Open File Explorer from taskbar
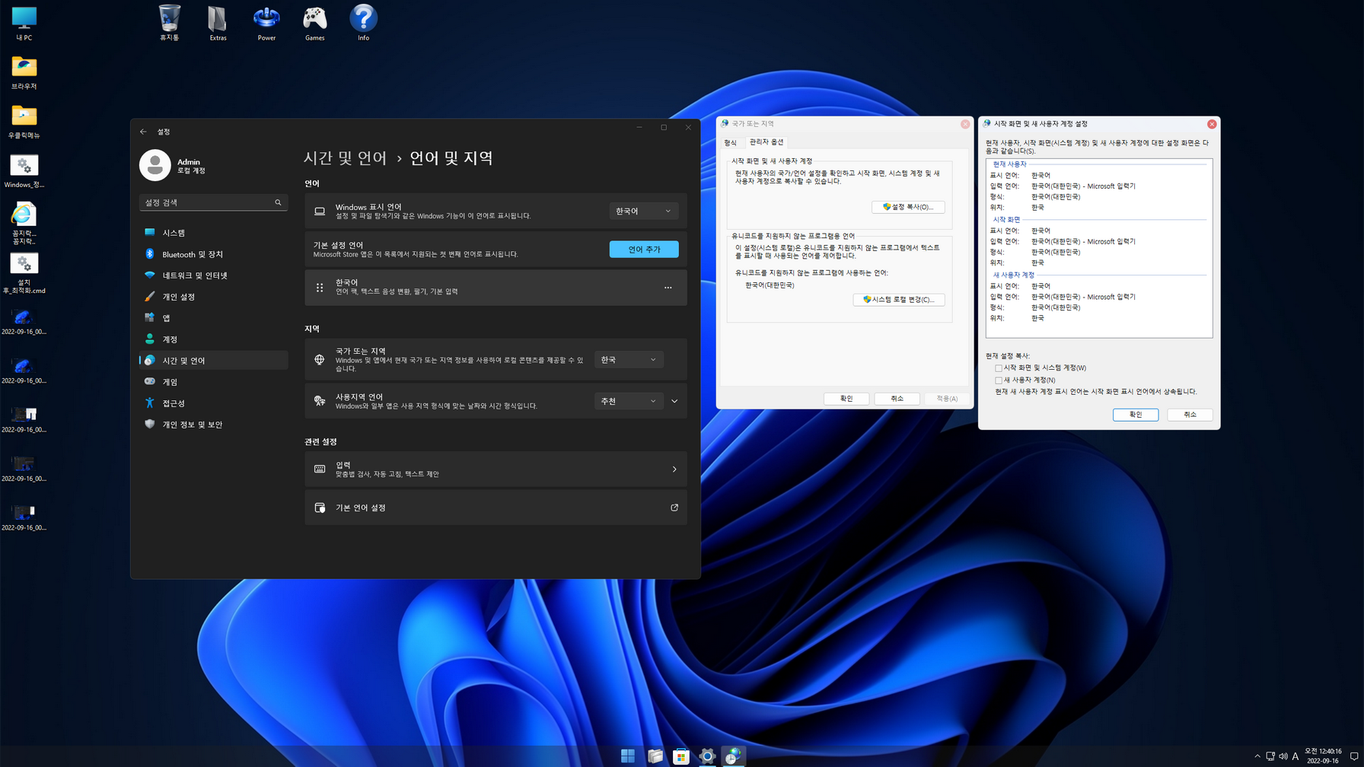The width and height of the screenshot is (1364, 767). pos(655,756)
